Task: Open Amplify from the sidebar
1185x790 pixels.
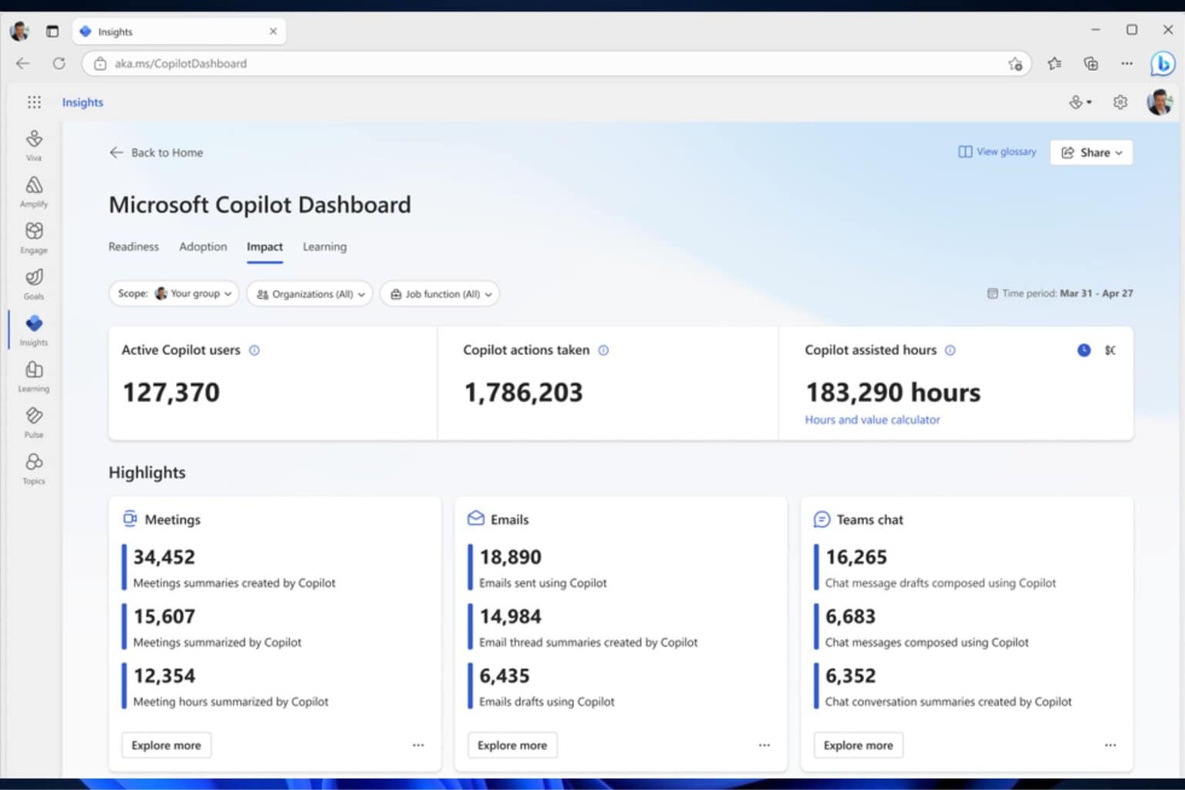Action: (x=34, y=191)
